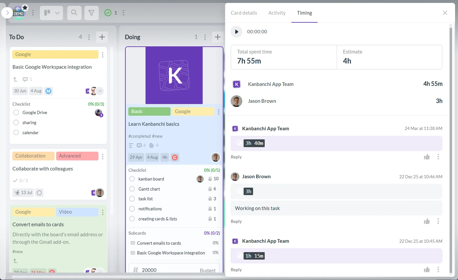Open menu for Learn Kanbanchi basics card
The height and width of the screenshot is (280, 458).
pos(219,112)
